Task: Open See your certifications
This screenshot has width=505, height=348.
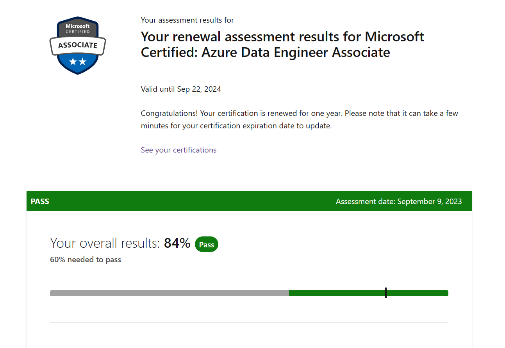Action: coord(178,150)
